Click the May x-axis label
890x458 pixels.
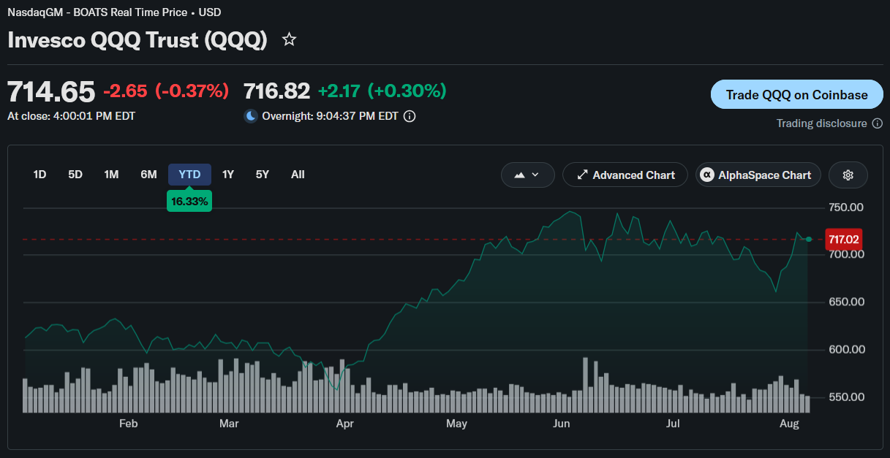tap(456, 424)
